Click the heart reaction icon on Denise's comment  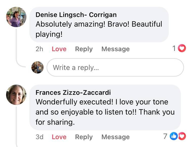182,48
